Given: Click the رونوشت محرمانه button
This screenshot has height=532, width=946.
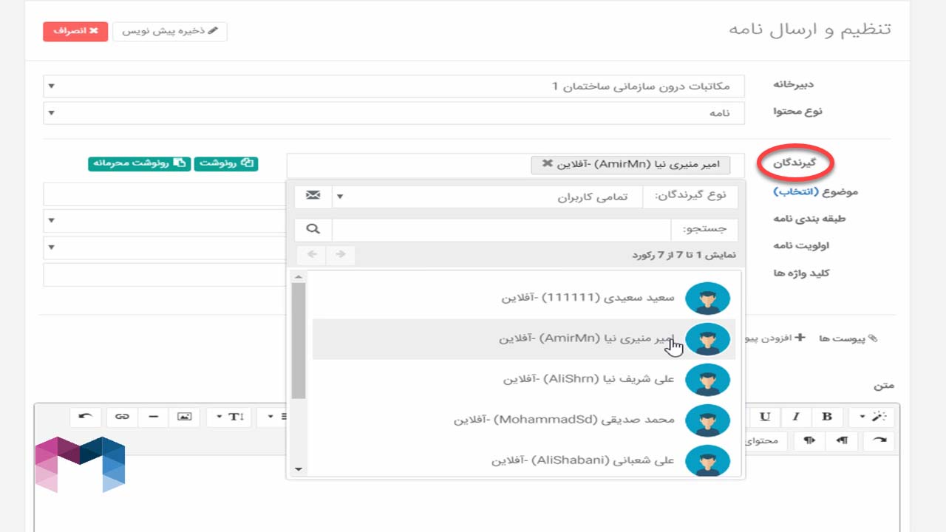Looking at the screenshot, I should [x=140, y=163].
